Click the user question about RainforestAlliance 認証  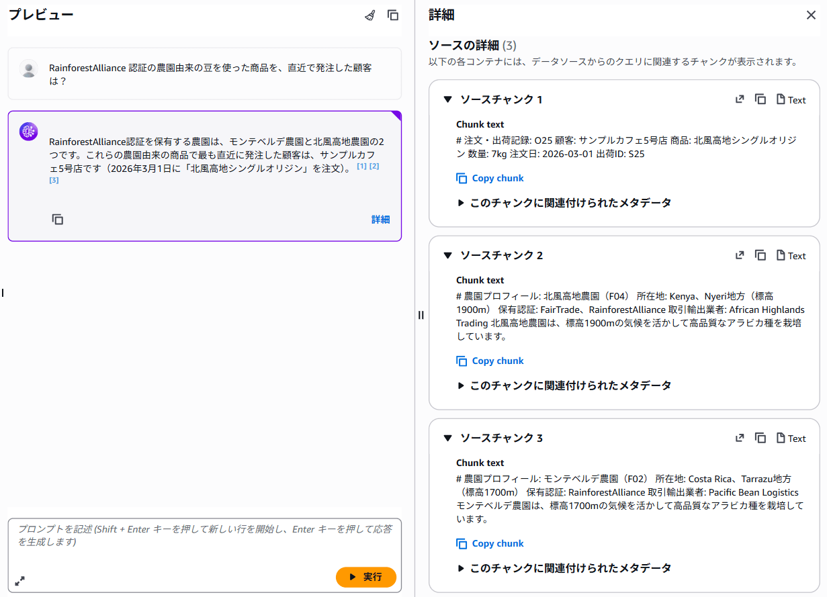[x=210, y=74]
